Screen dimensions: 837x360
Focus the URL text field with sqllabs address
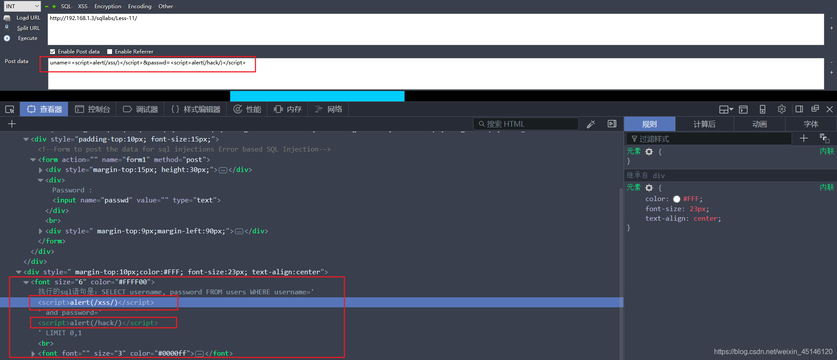pos(436,29)
